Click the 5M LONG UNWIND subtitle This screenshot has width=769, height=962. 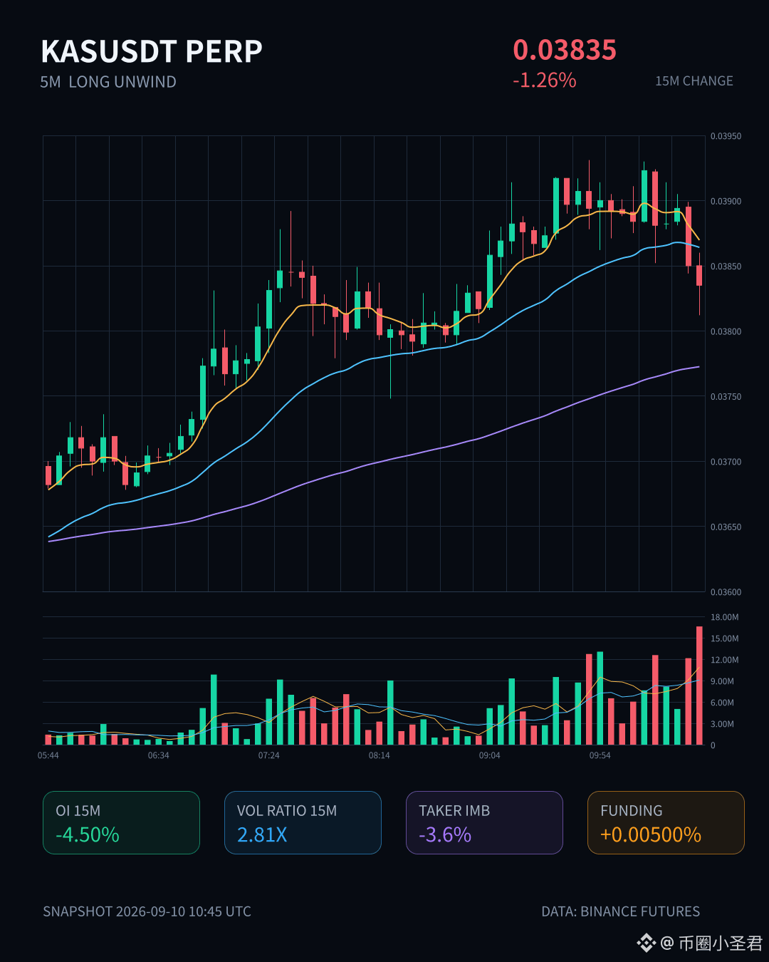pos(108,82)
